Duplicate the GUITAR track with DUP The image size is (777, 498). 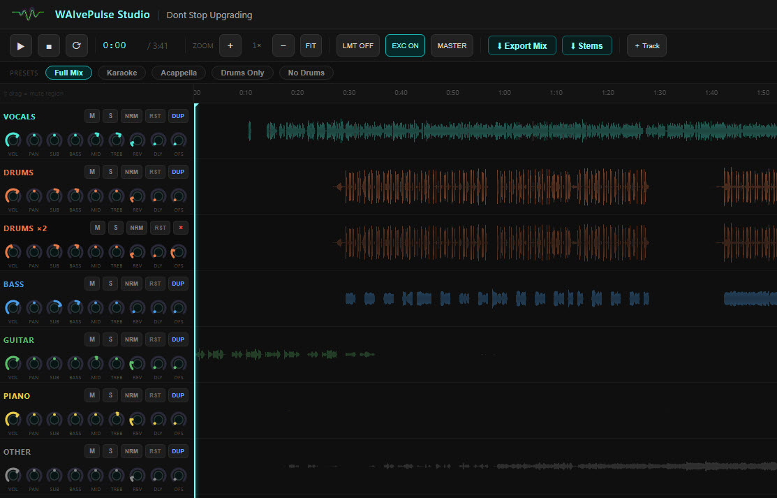(178, 339)
